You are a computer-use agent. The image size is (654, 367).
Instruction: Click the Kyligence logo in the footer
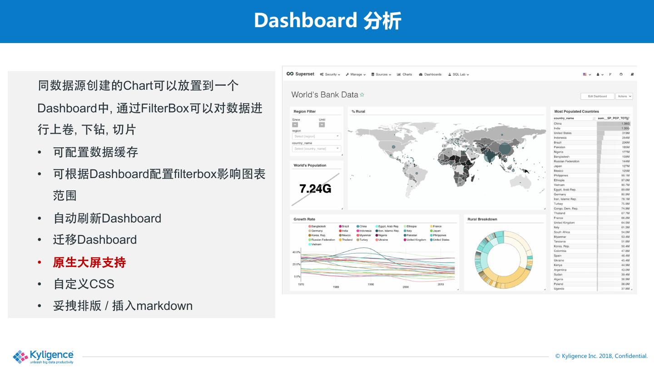[x=43, y=357]
